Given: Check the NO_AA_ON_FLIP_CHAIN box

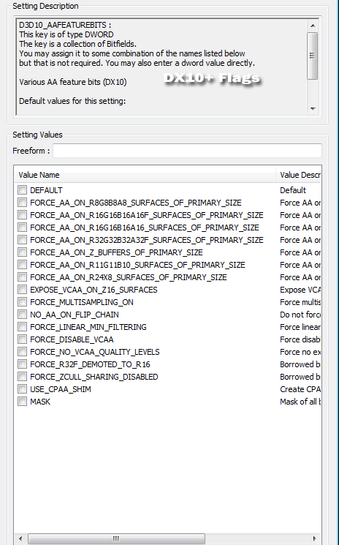Looking at the screenshot, I should click(x=22, y=315).
